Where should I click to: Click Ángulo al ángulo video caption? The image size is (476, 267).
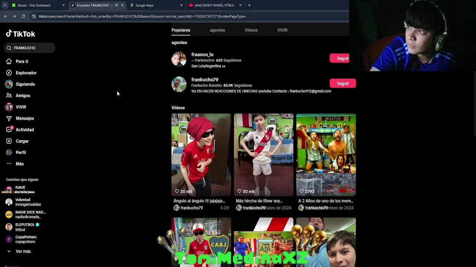(199, 201)
